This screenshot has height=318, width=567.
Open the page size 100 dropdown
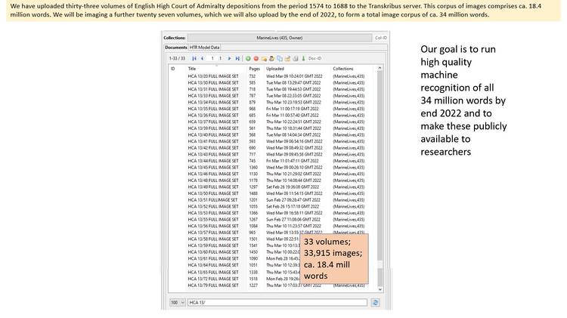coord(175,302)
